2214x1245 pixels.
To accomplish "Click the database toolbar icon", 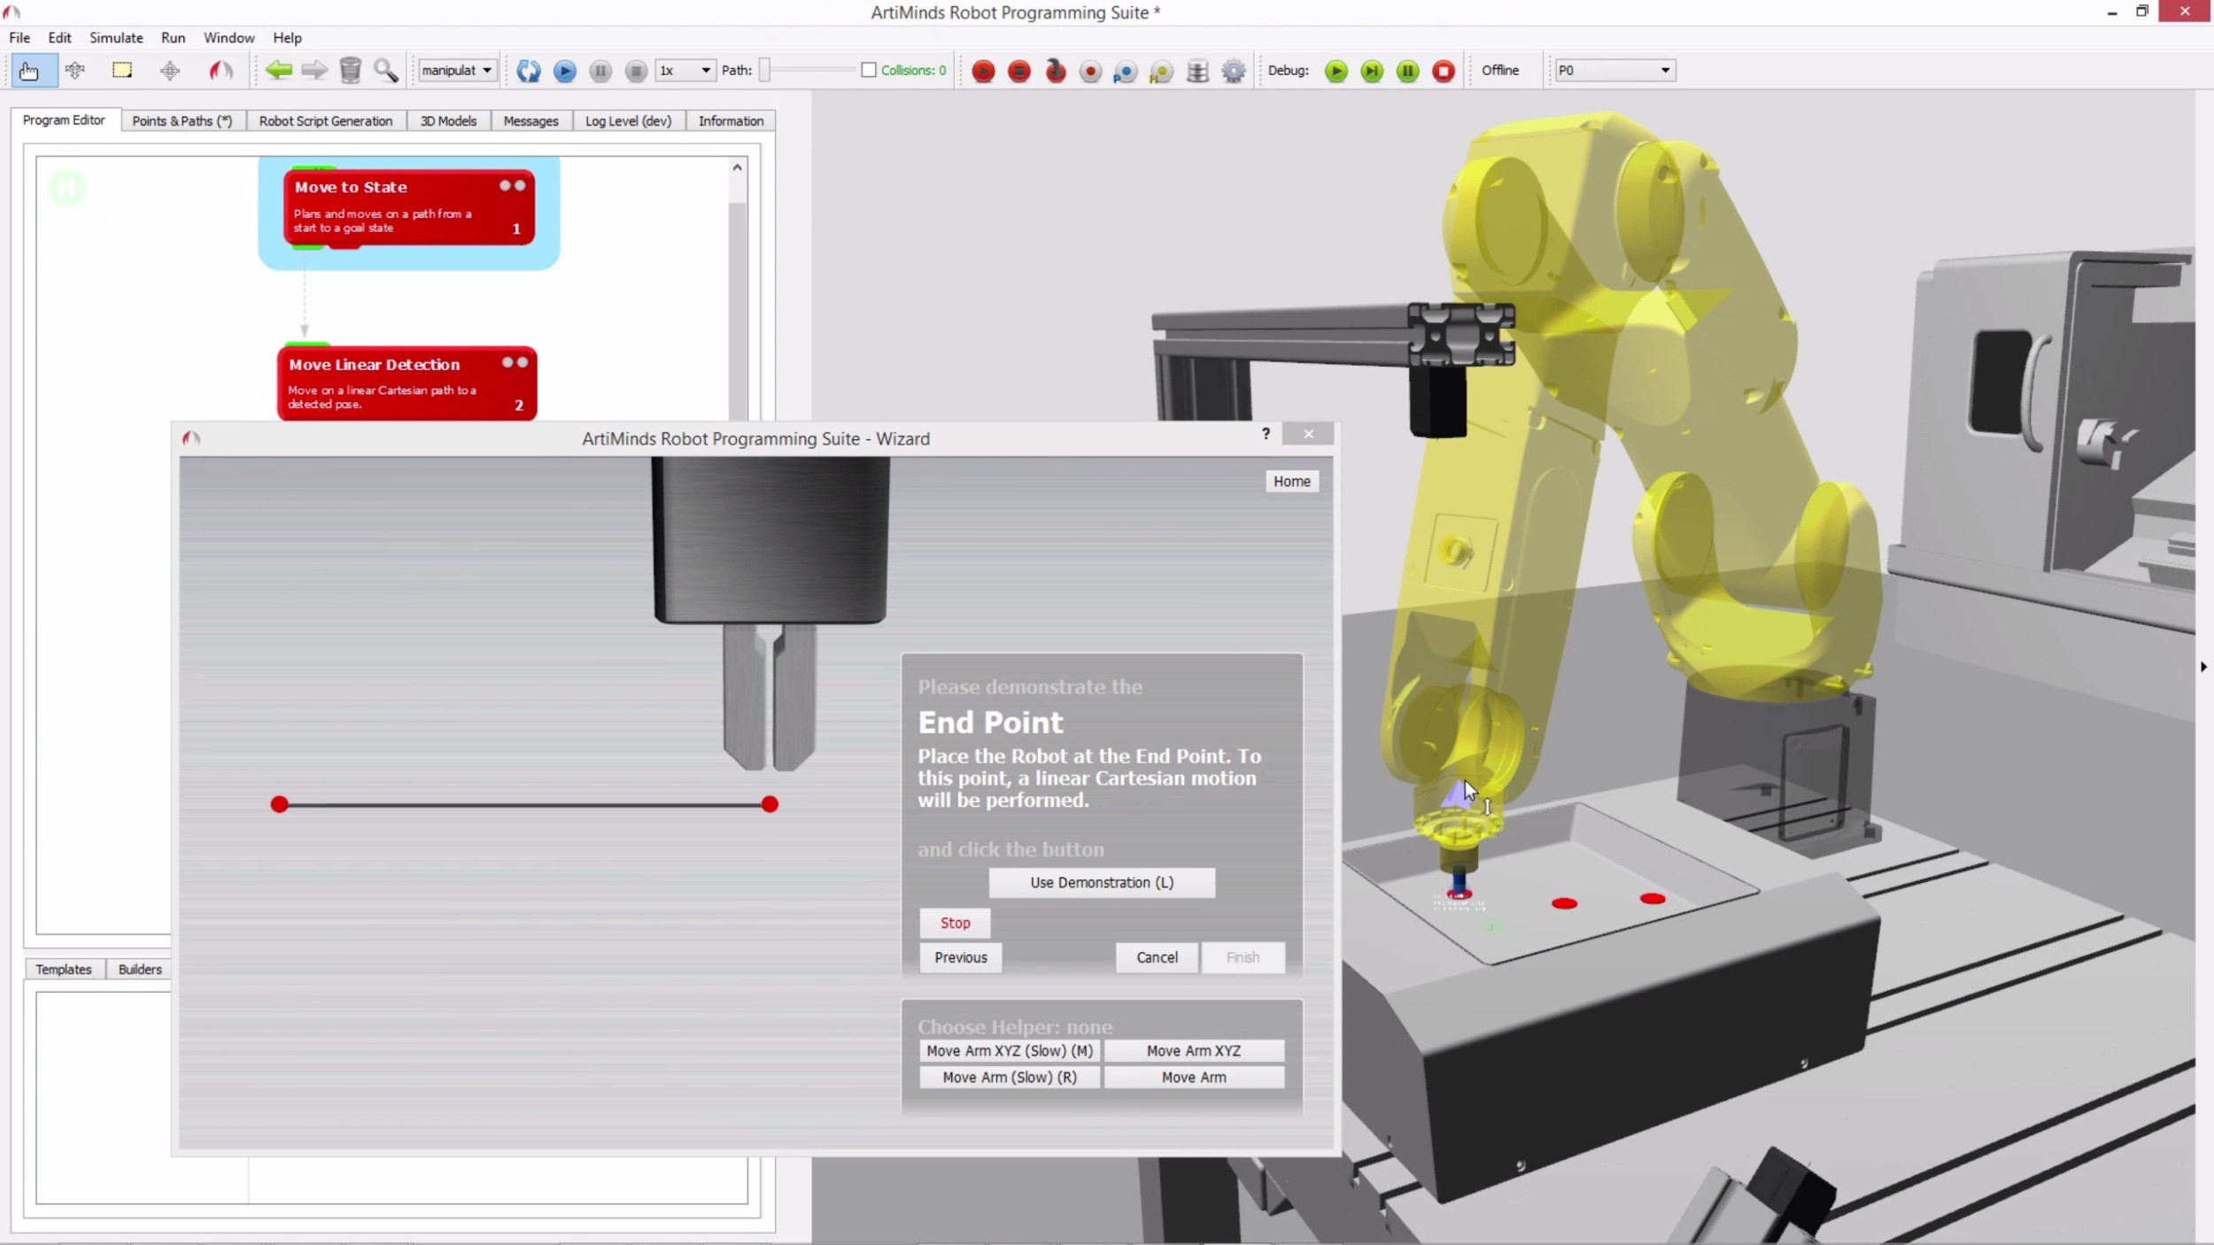I will [x=1196, y=70].
